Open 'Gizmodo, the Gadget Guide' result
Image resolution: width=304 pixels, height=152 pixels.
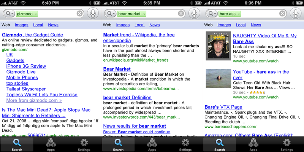tap(32, 35)
